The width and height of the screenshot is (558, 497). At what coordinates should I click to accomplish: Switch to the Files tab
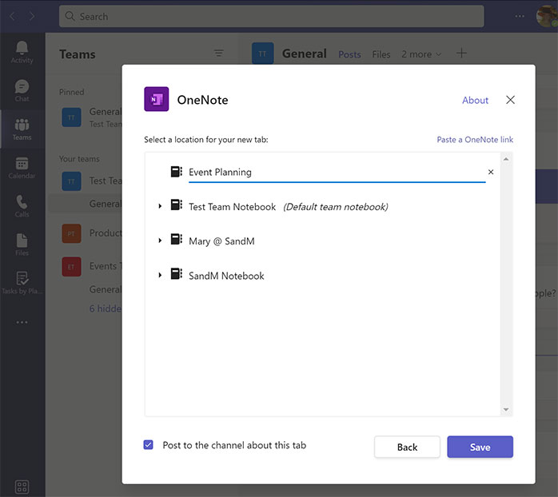pyautogui.click(x=381, y=54)
